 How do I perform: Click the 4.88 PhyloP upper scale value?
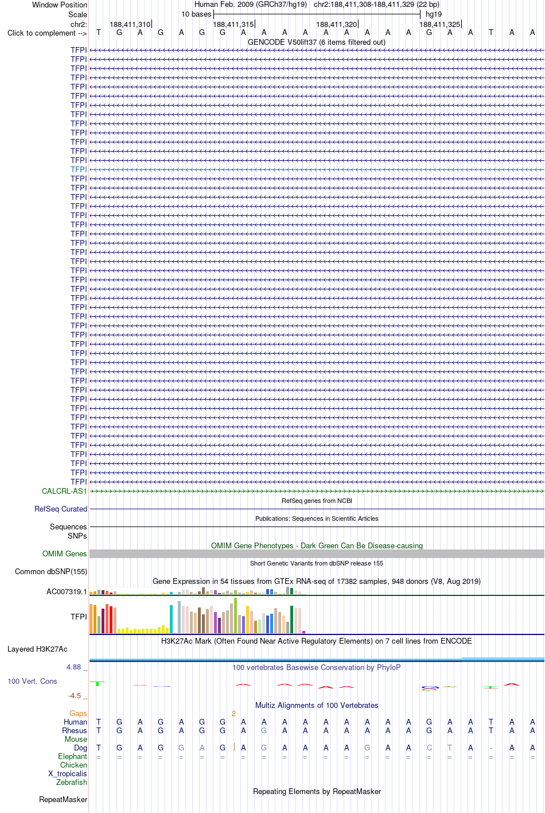76,667
